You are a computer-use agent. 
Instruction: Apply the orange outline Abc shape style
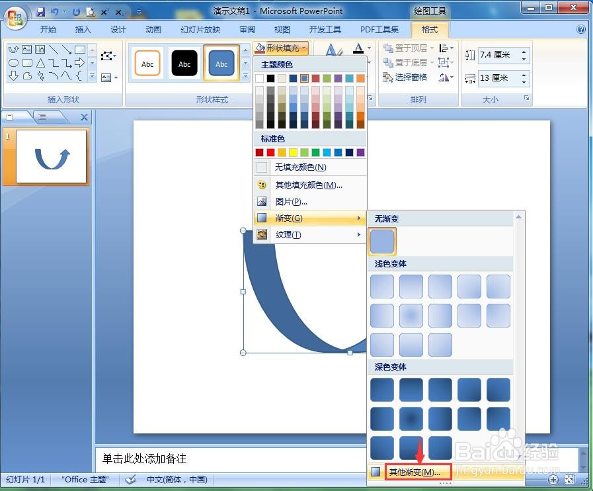pos(147,64)
